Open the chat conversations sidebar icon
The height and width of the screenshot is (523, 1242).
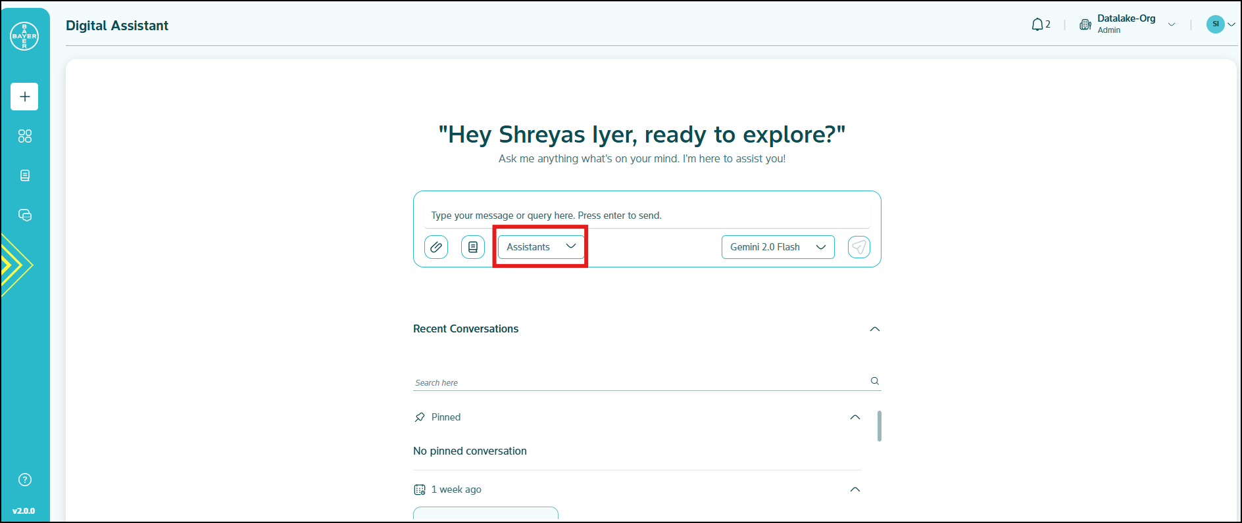point(24,215)
